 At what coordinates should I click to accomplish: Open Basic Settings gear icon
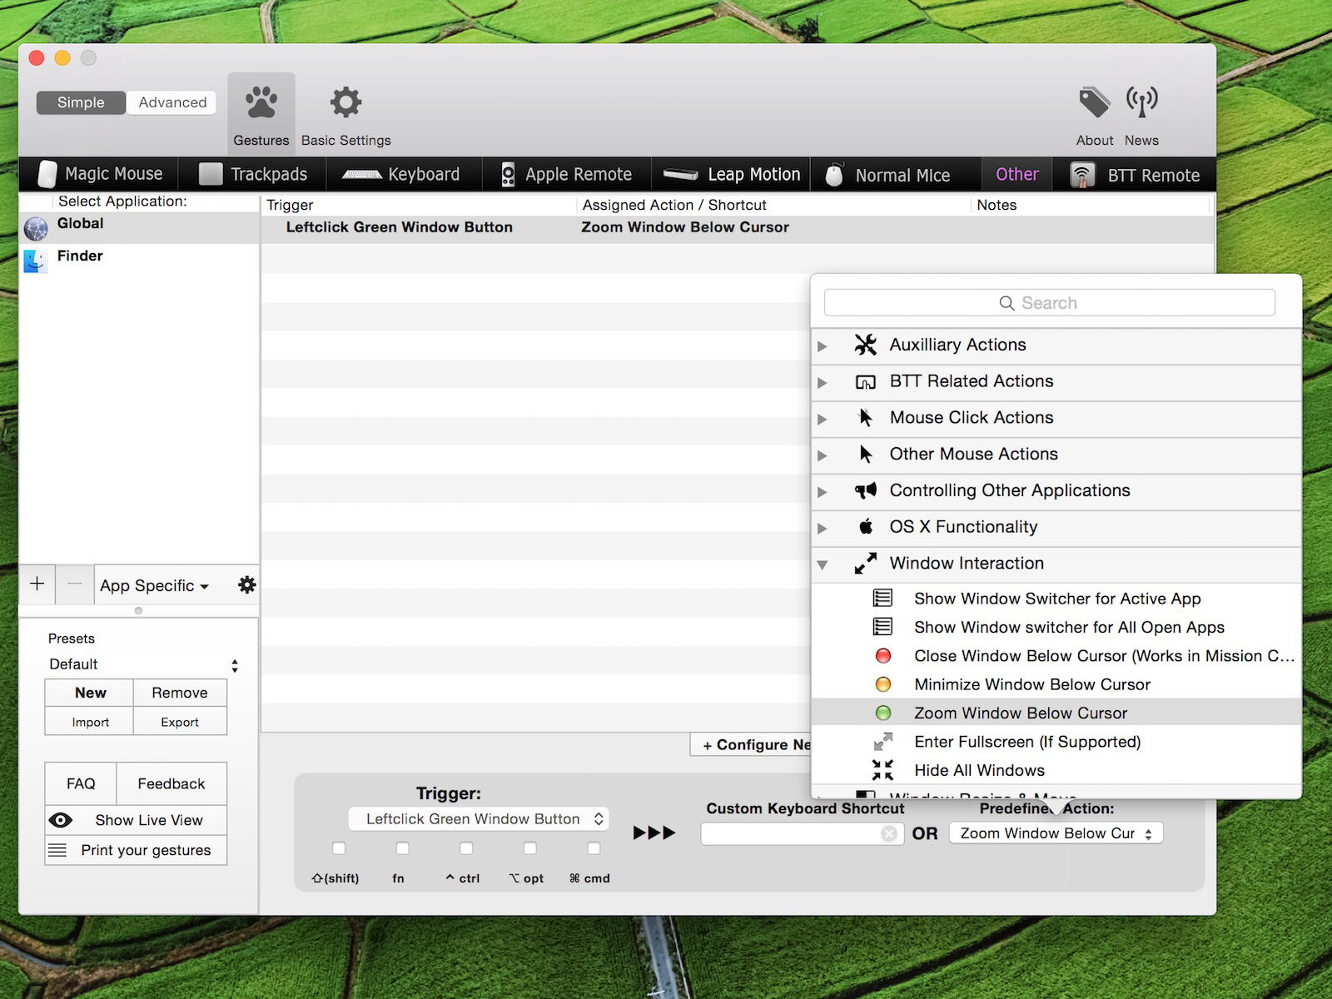tap(345, 102)
